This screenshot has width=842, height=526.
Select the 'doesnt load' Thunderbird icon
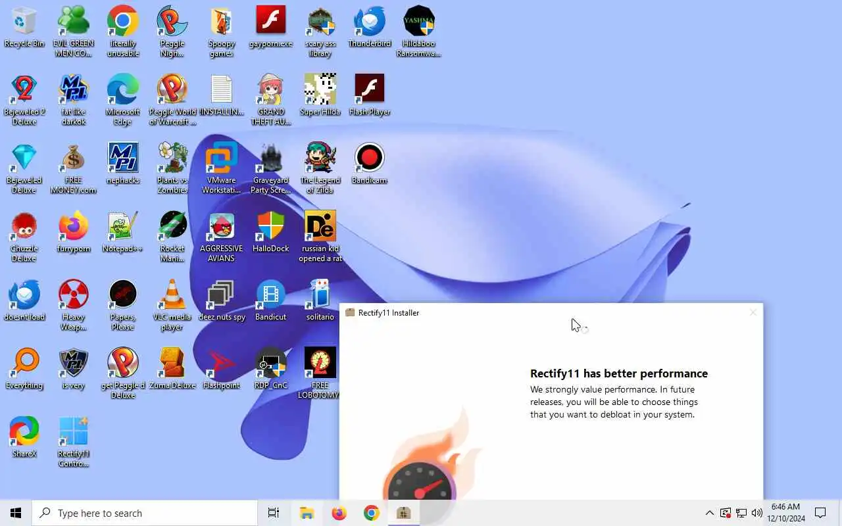pos(24,301)
